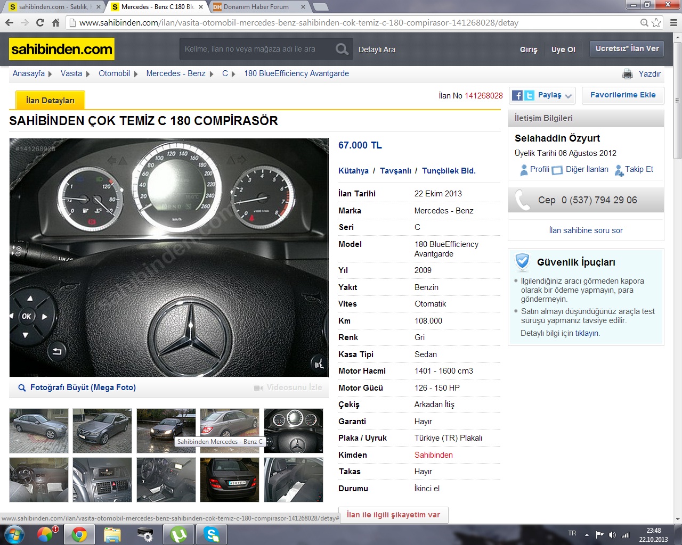Click Takip Et to follow seller
682x545 pixels.
[x=639, y=169]
